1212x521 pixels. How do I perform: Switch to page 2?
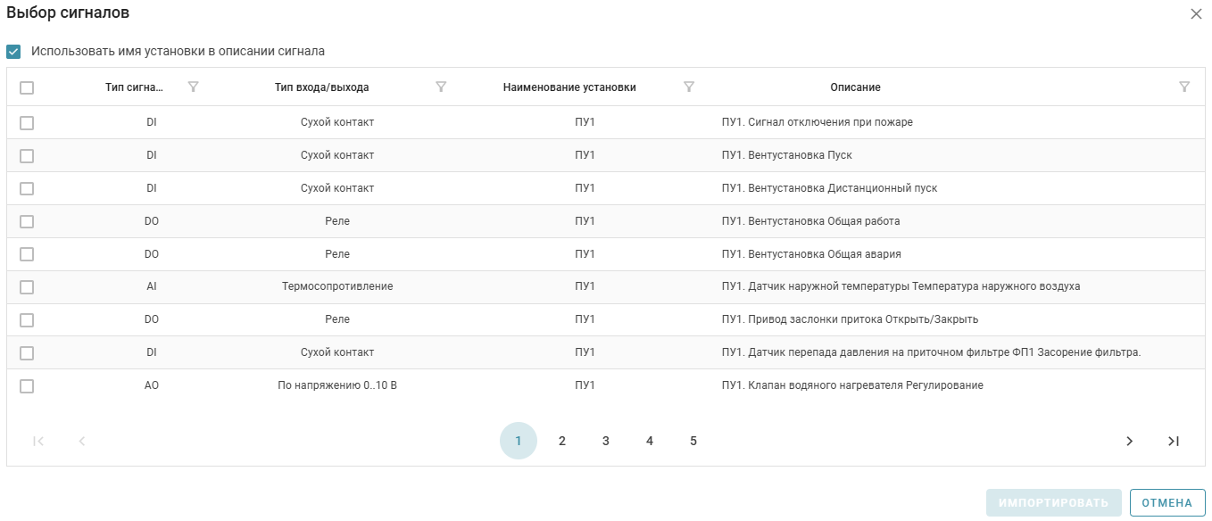562,441
